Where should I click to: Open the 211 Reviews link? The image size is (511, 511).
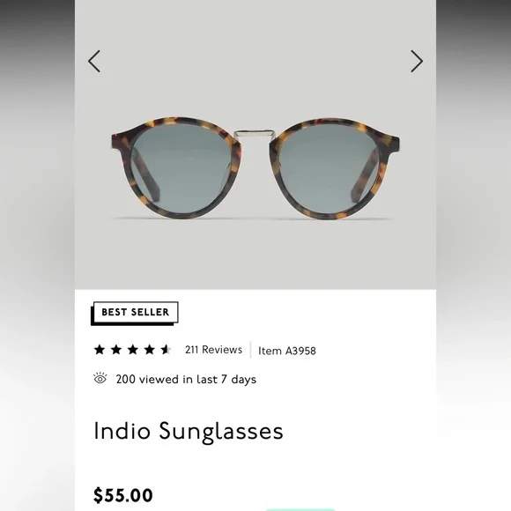point(213,350)
